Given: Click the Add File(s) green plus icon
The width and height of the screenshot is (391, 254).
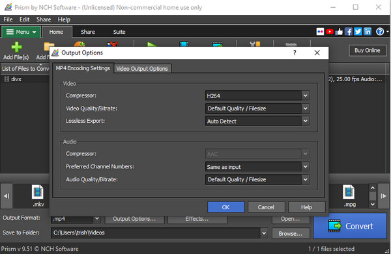Looking at the screenshot, I should [x=16, y=47].
